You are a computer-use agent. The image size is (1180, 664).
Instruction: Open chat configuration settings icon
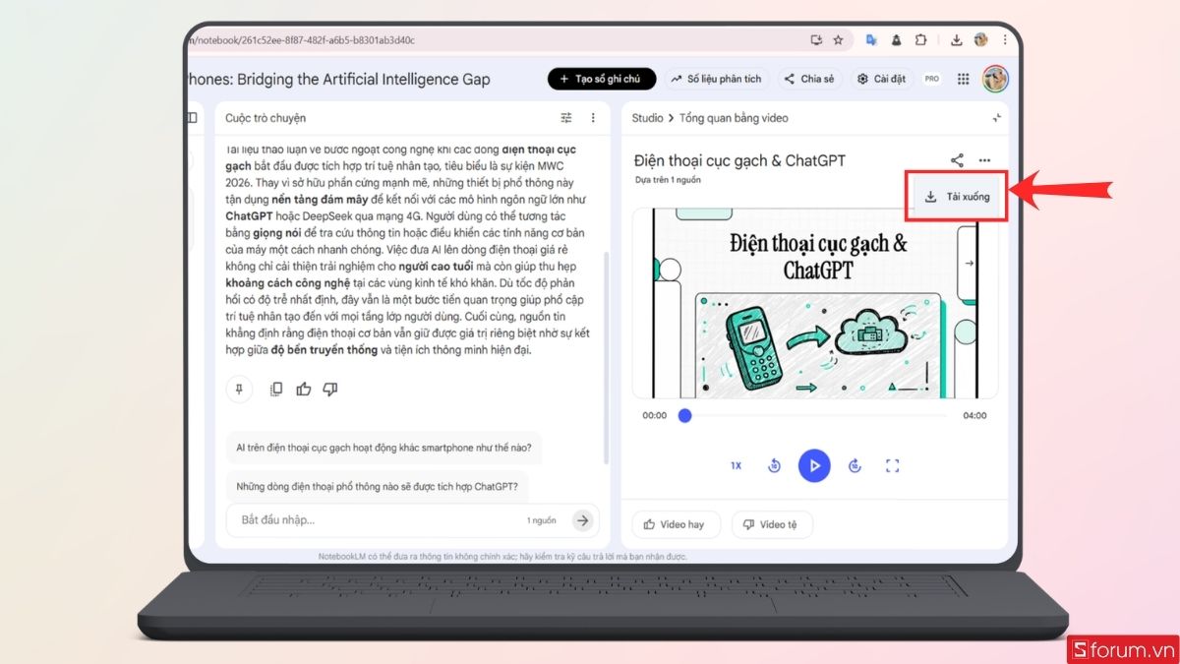(x=566, y=117)
